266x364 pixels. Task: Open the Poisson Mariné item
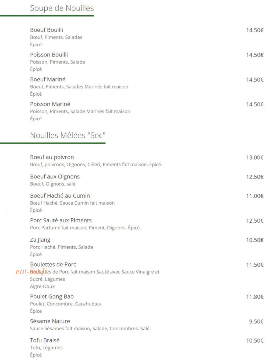pyautogui.click(x=50, y=104)
